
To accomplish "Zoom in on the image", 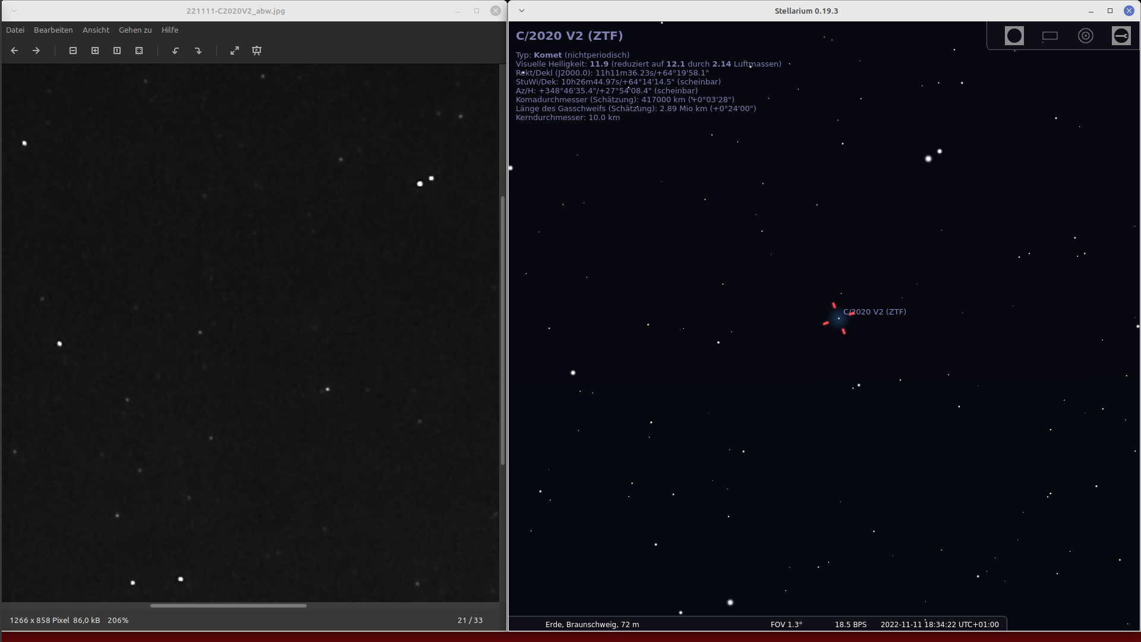I will 95,51.
